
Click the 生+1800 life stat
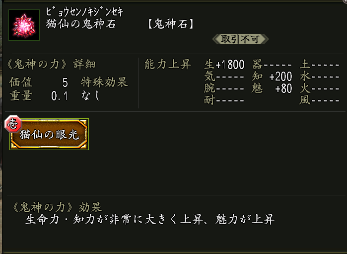pos(224,65)
